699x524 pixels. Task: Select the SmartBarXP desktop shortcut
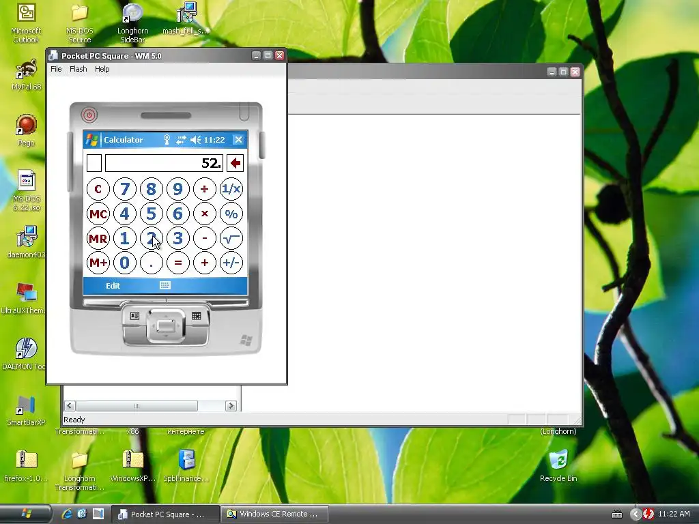coord(26,410)
